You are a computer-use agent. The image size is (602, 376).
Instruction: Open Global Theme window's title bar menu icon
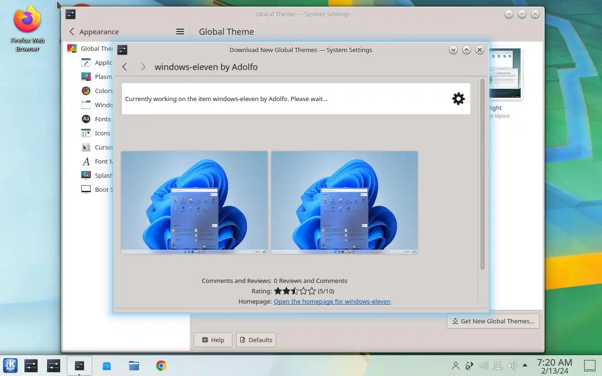[71, 14]
